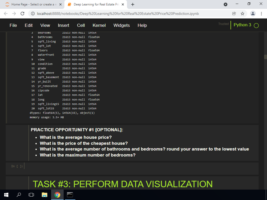Close the Deep Learning notebook tab
The width and height of the screenshot is (267, 200).
(x=123, y=4)
